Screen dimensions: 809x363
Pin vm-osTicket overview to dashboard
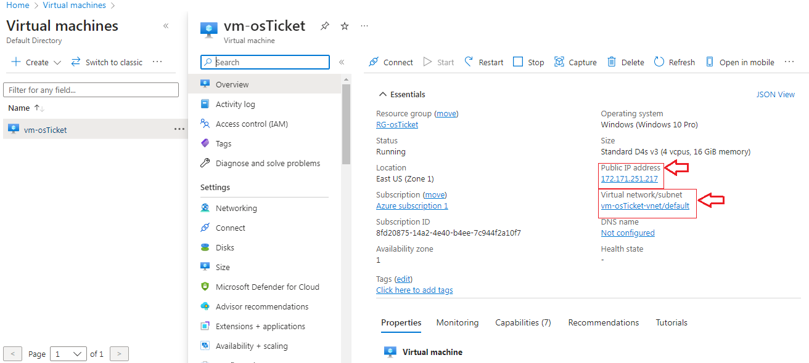[325, 26]
